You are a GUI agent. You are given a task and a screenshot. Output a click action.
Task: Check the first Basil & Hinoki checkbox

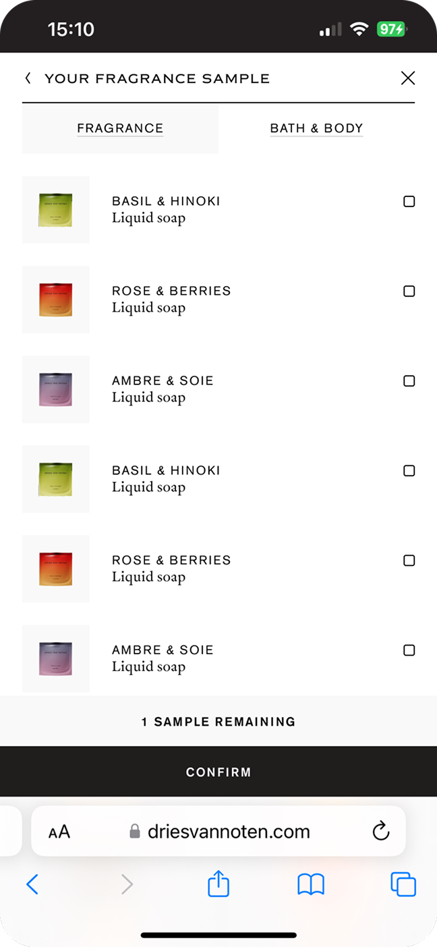click(x=409, y=202)
